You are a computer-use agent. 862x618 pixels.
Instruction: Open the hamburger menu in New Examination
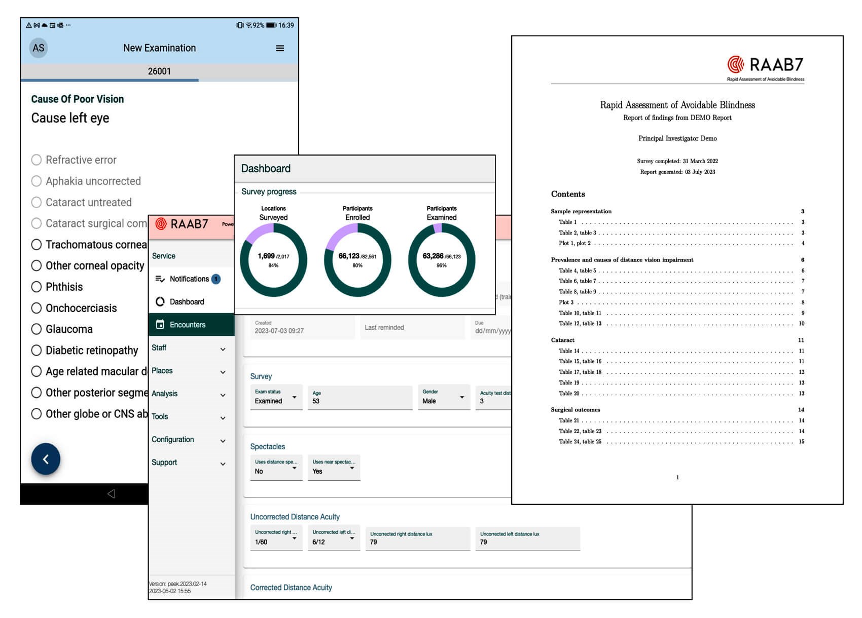point(279,48)
